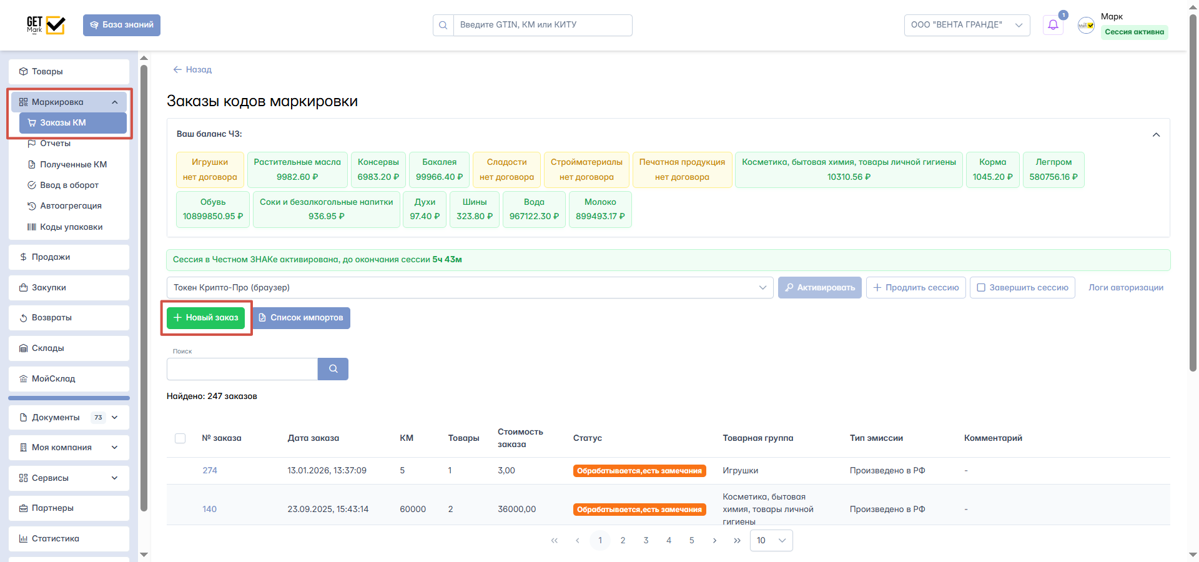Open Автоагрегация in sidebar menu
The width and height of the screenshot is (1199, 562).
coord(71,206)
